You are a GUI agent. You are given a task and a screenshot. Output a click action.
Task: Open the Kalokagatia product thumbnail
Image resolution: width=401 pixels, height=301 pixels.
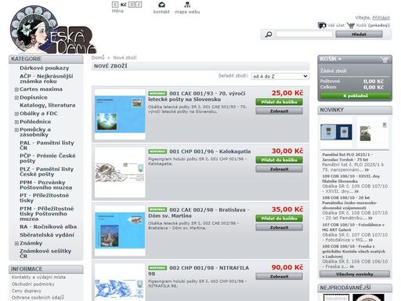[x=120, y=172]
